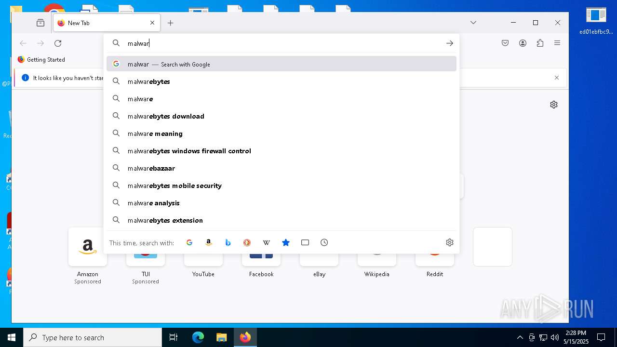
Task: Open File Explorer from taskbar
Action: (222, 337)
